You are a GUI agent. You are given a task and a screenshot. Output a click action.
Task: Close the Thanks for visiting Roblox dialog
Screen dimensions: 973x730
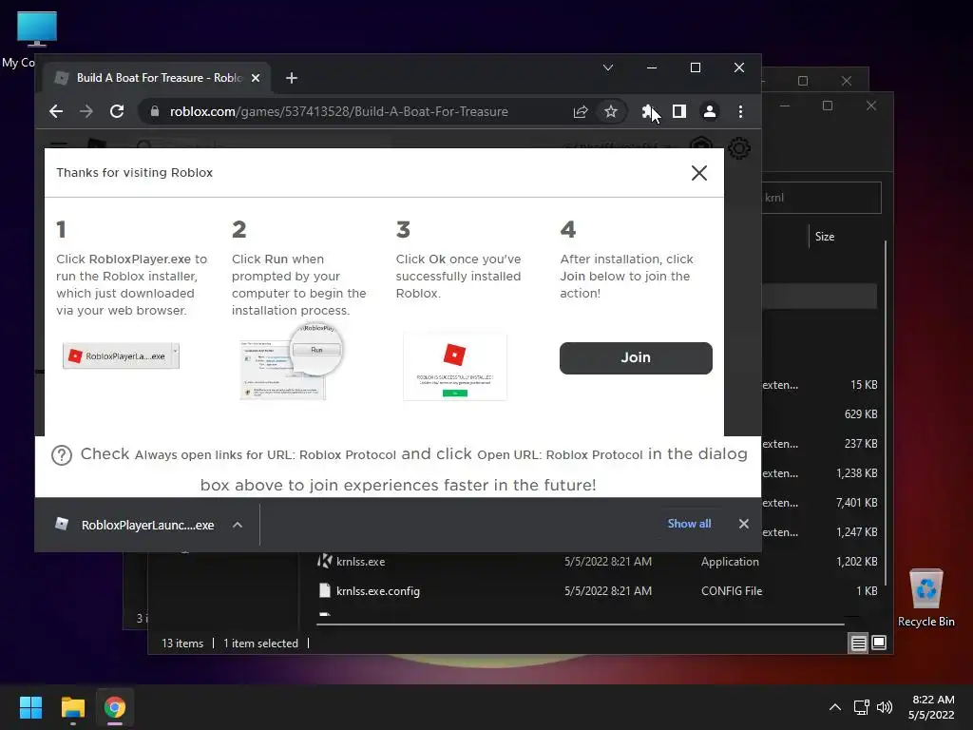click(699, 173)
